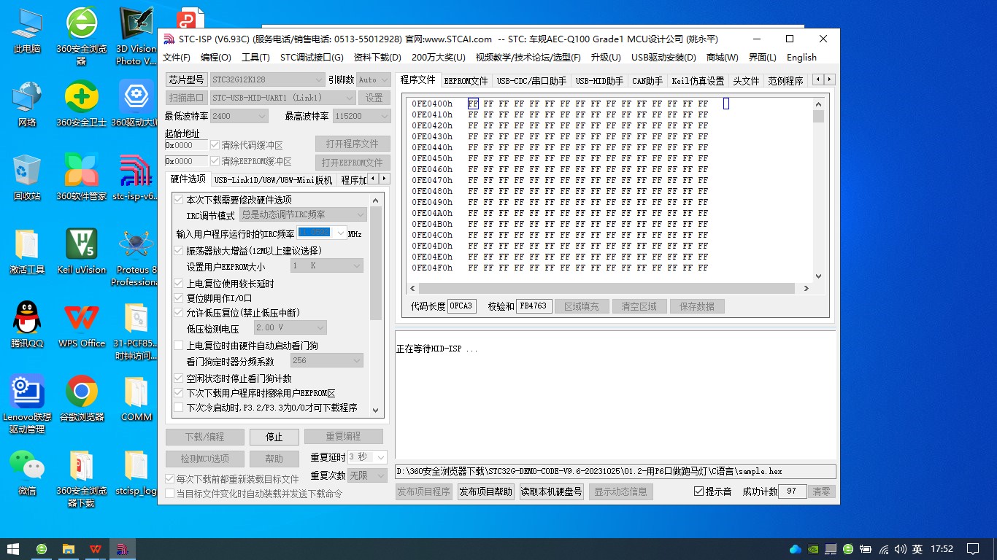This screenshot has width=997, height=560.
Task: Click the 读取本机硬盘号 button
Action: 551,491
